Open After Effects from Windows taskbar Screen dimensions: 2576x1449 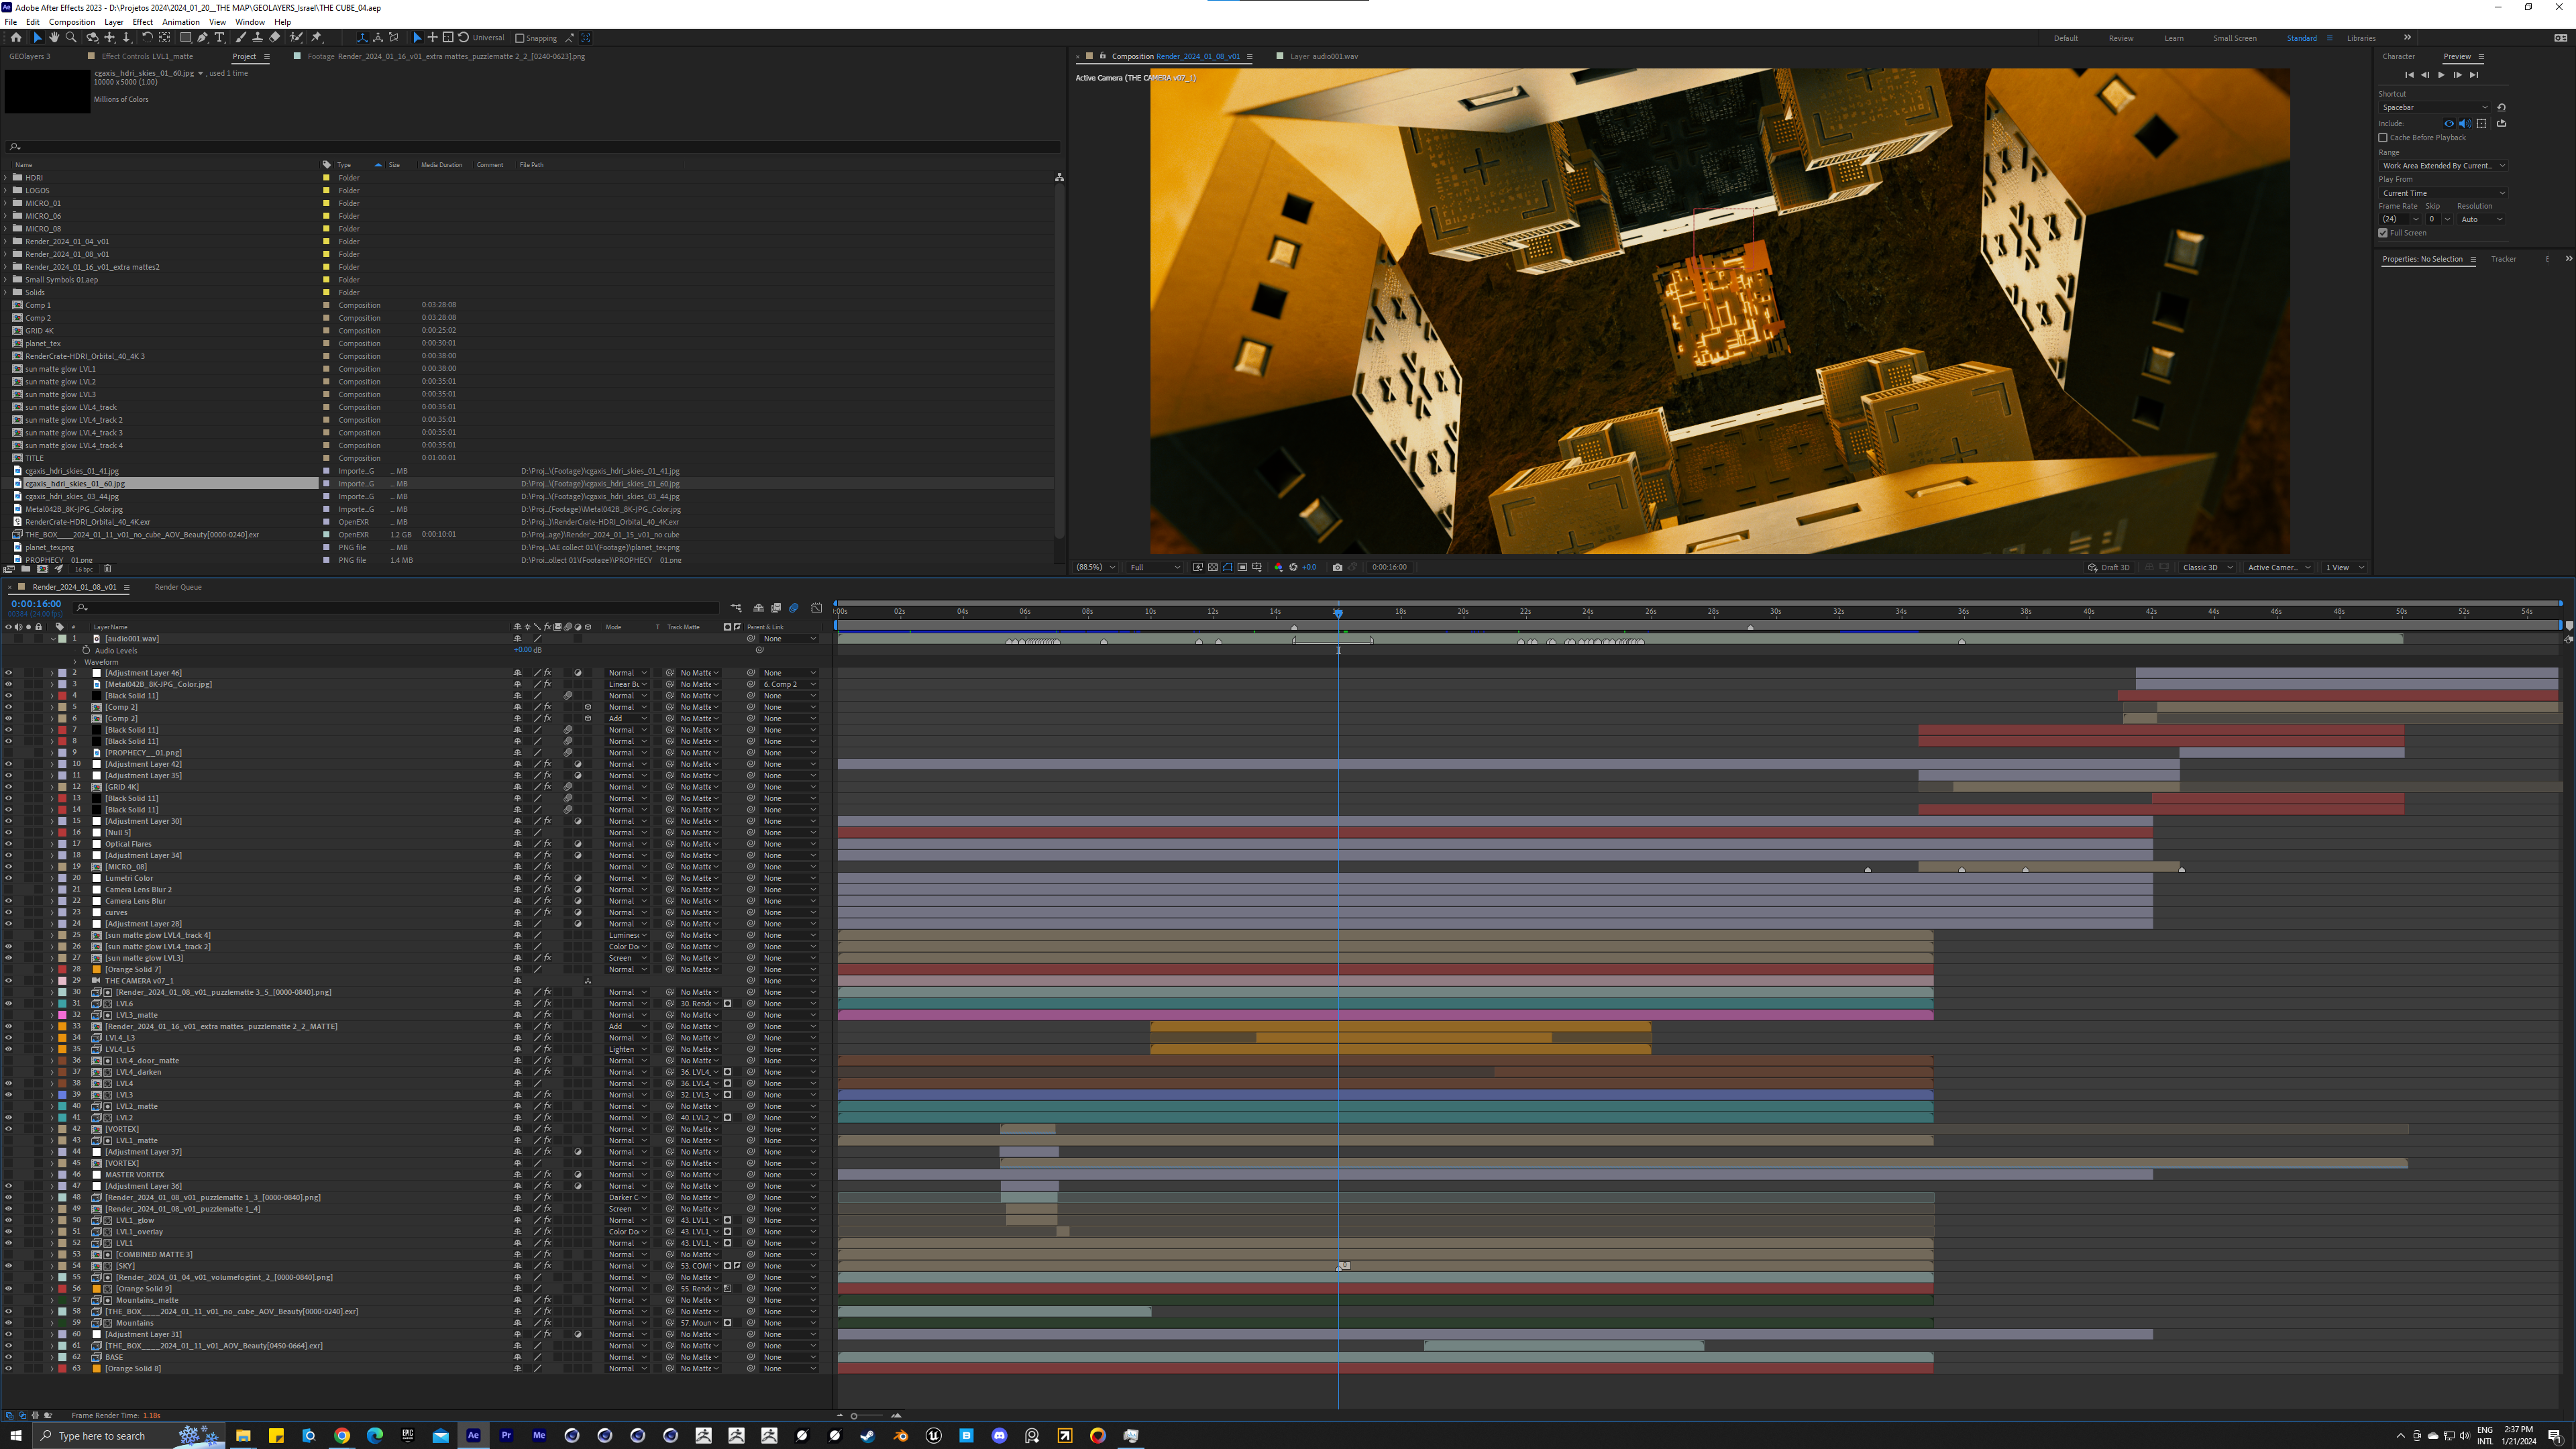pos(473,1435)
